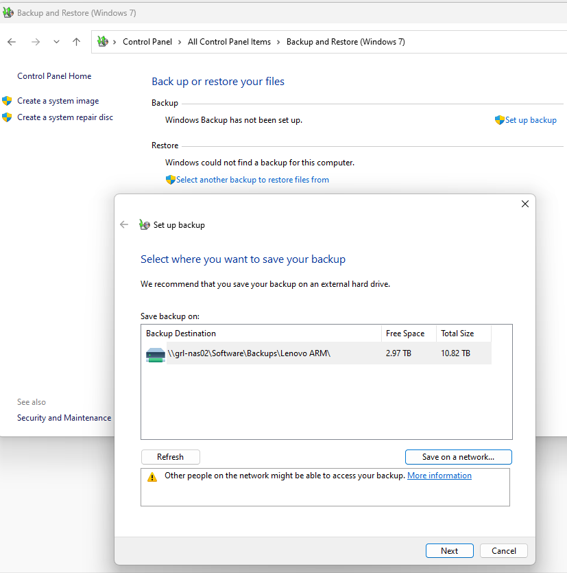Open the recent locations dropdown chevron
Image resolution: width=567 pixels, height=573 pixels.
pos(56,42)
